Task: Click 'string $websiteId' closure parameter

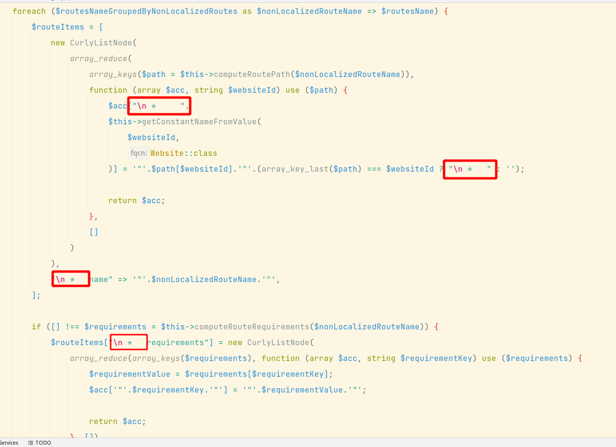Action: click(234, 90)
